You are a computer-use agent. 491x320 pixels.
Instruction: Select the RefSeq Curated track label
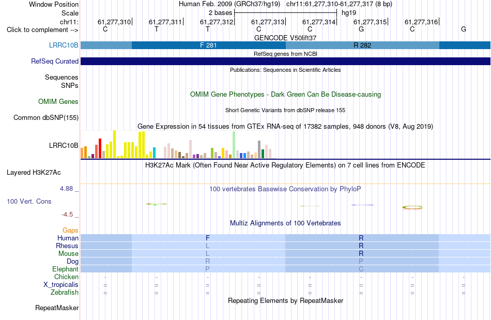[x=54, y=61]
